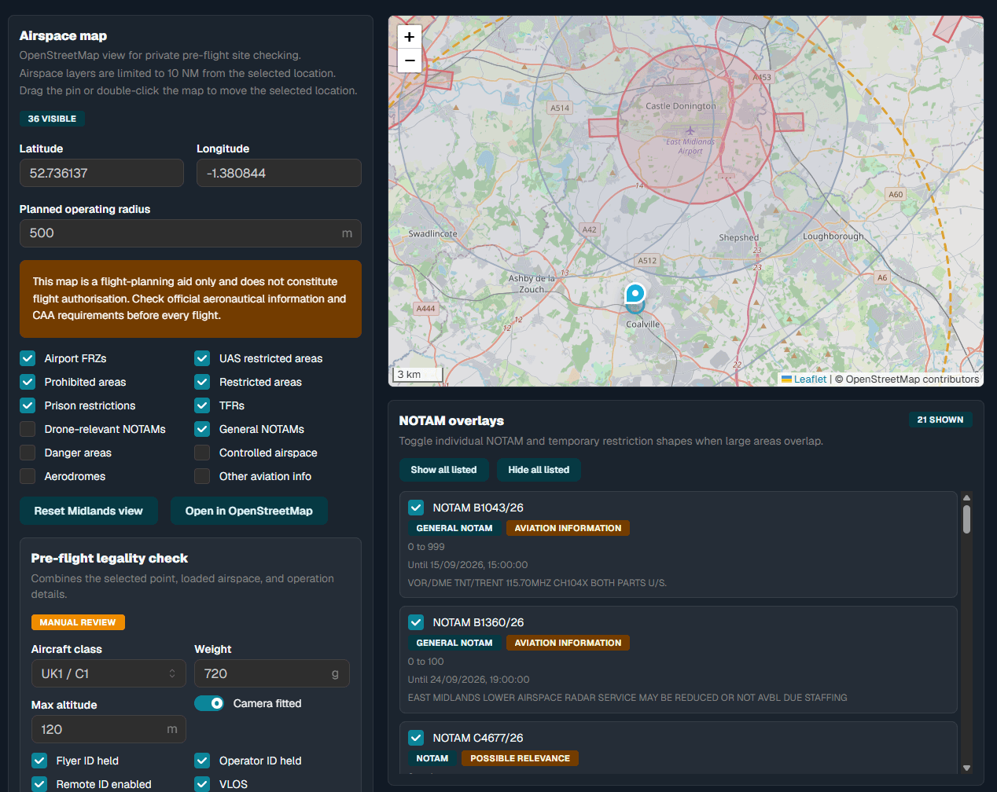Enable Aerodromes layer checkbox
The width and height of the screenshot is (997, 792).
click(28, 476)
